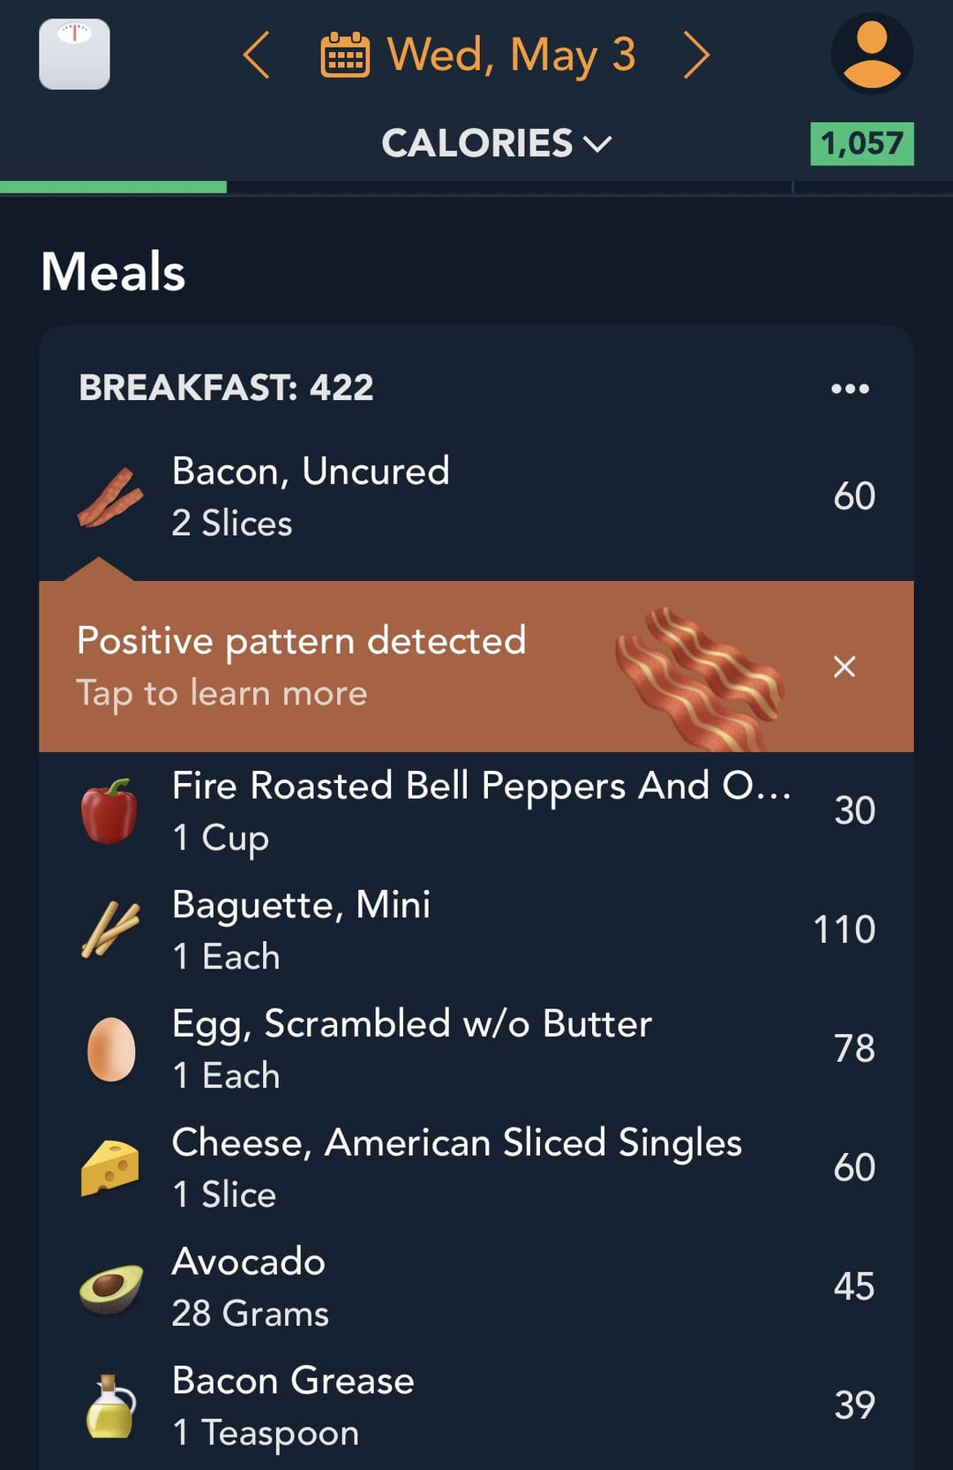The height and width of the screenshot is (1470, 953).
Task: Go to next day arrow
Action: pos(696,55)
